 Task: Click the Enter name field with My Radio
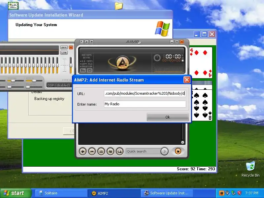tap(145, 104)
